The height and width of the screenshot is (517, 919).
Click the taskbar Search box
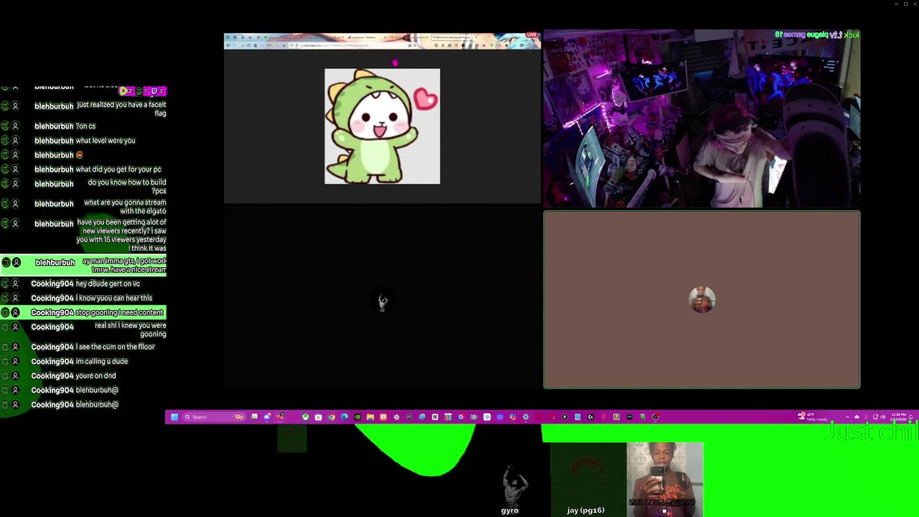click(214, 416)
